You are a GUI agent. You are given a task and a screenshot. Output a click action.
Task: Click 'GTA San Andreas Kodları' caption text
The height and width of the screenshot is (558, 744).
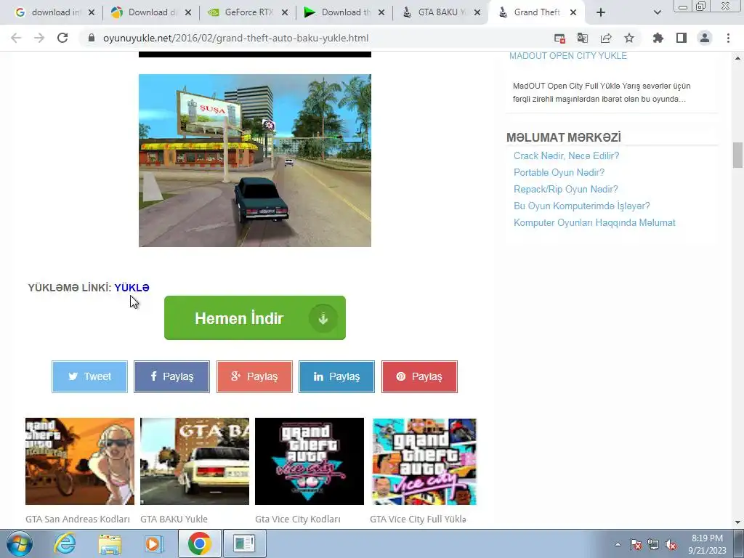click(x=78, y=519)
